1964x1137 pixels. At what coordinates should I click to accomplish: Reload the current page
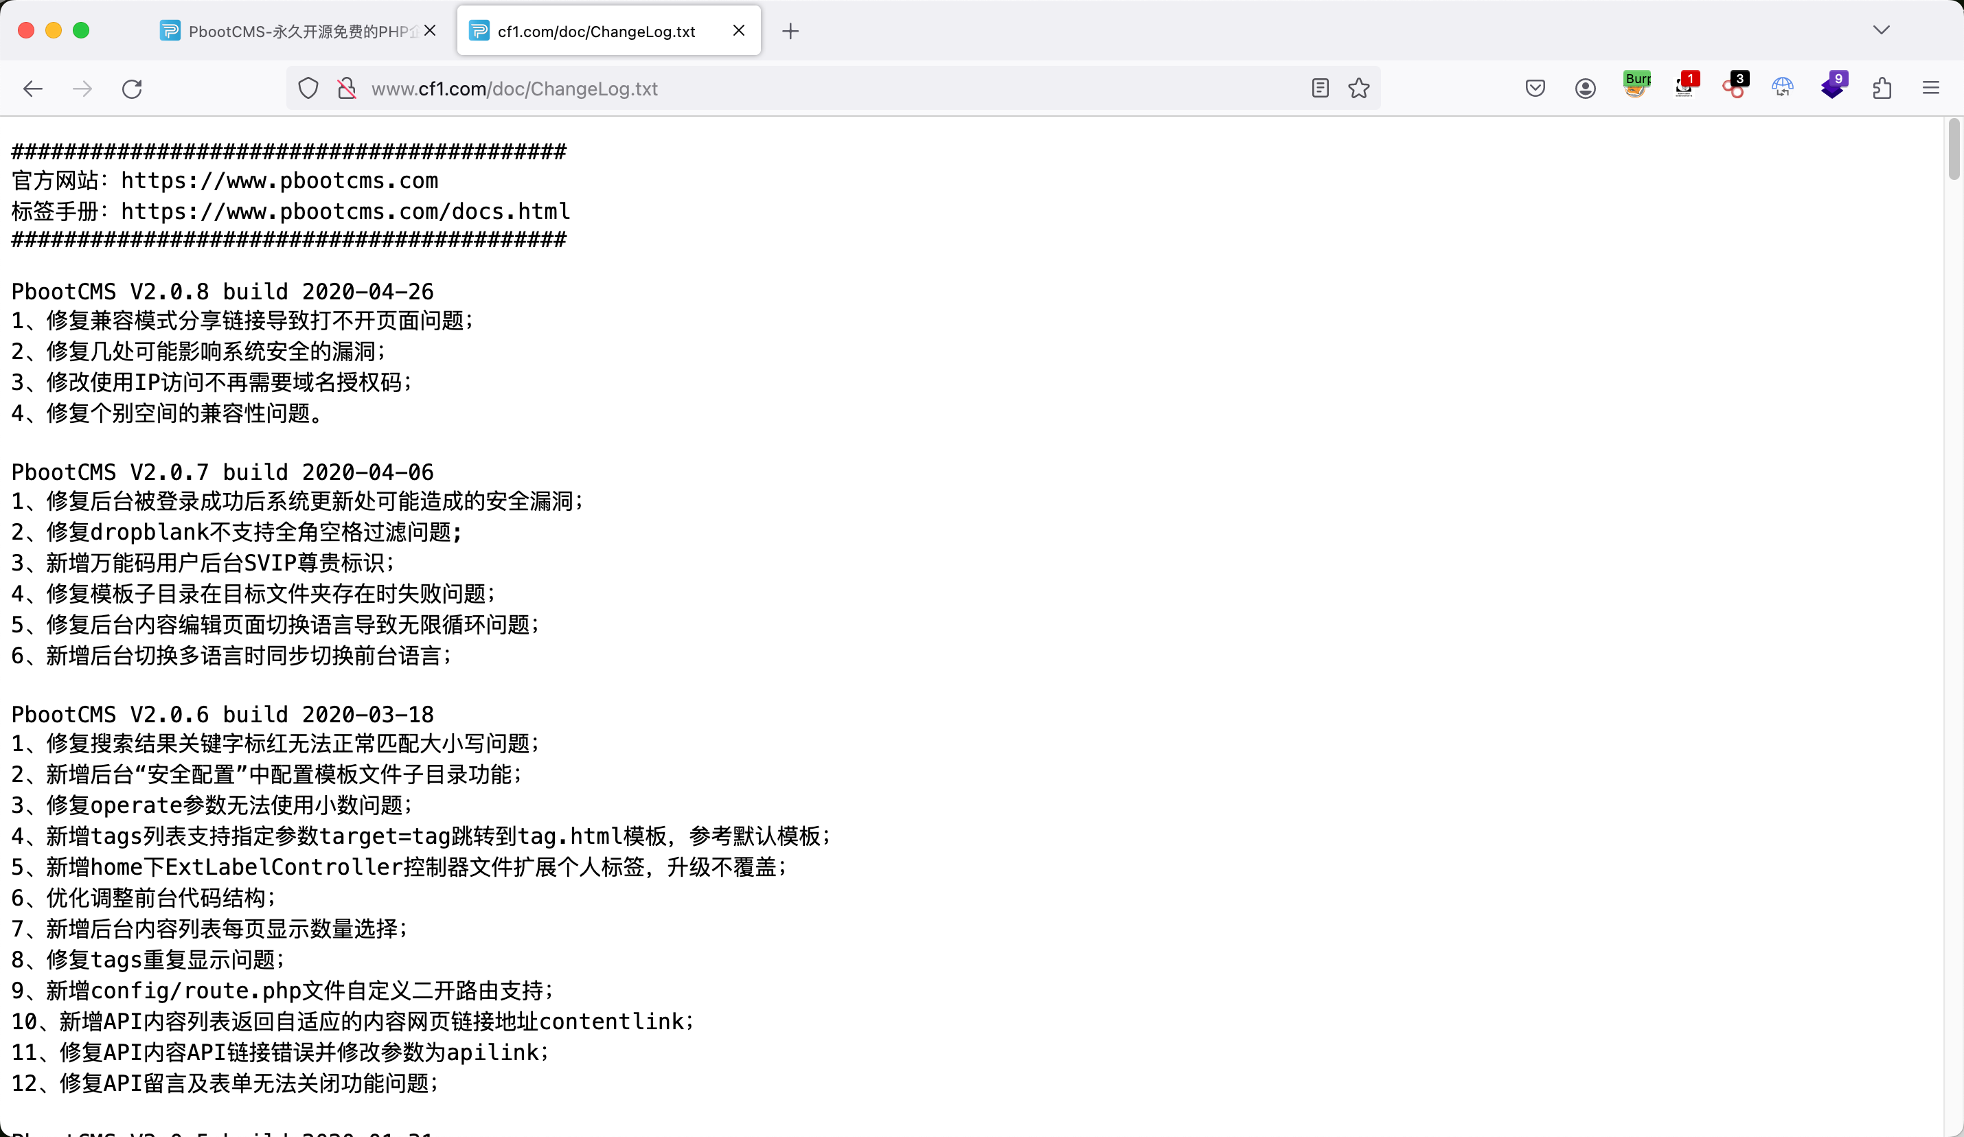coord(132,88)
